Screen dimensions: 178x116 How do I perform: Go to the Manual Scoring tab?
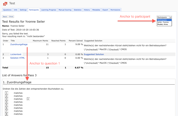[x=65, y=10]
